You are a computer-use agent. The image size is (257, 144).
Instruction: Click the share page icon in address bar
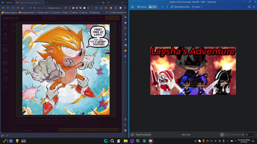(x=69, y=8)
